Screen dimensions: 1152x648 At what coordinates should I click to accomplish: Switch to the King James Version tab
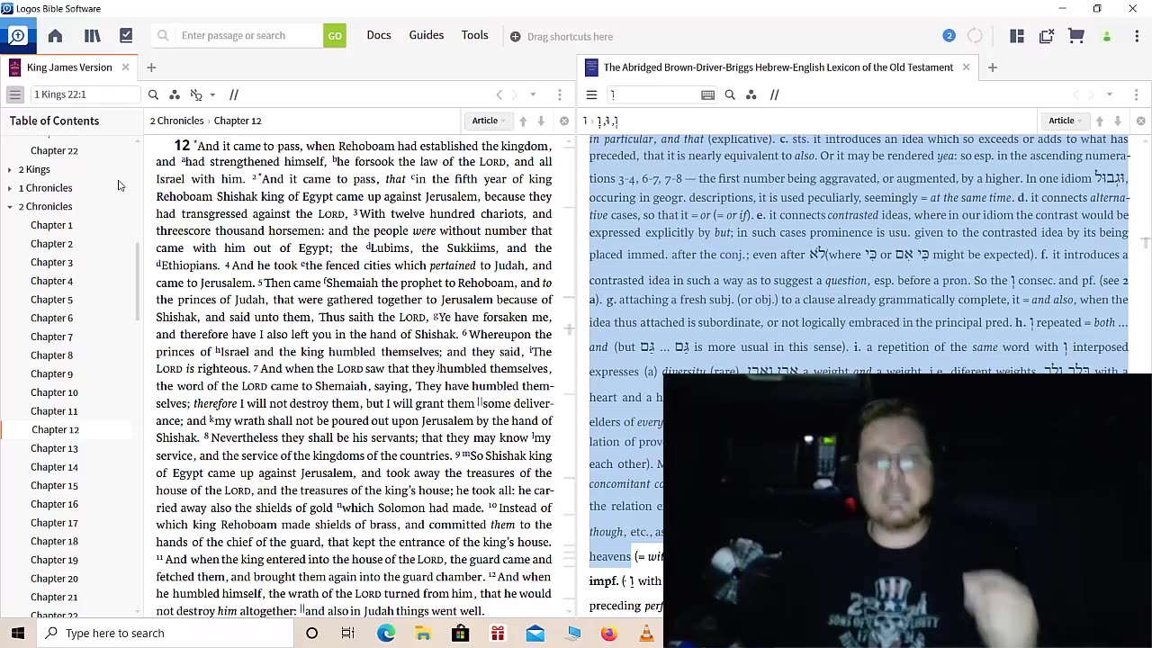69,67
